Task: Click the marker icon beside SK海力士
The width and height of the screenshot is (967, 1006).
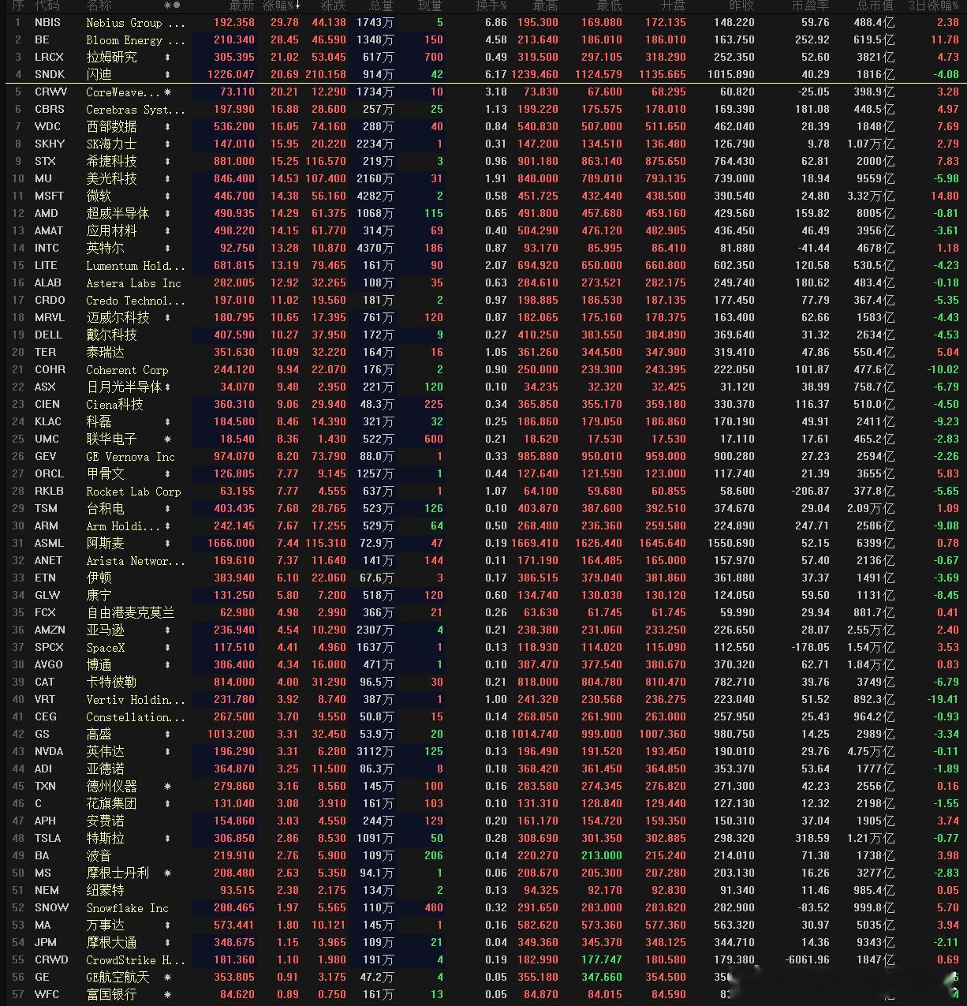Action: point(167,144)
